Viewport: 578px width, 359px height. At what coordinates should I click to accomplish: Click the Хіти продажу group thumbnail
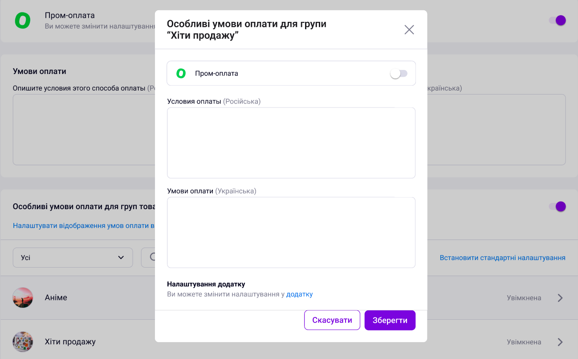pyautogui.click(x=23, y=342)
